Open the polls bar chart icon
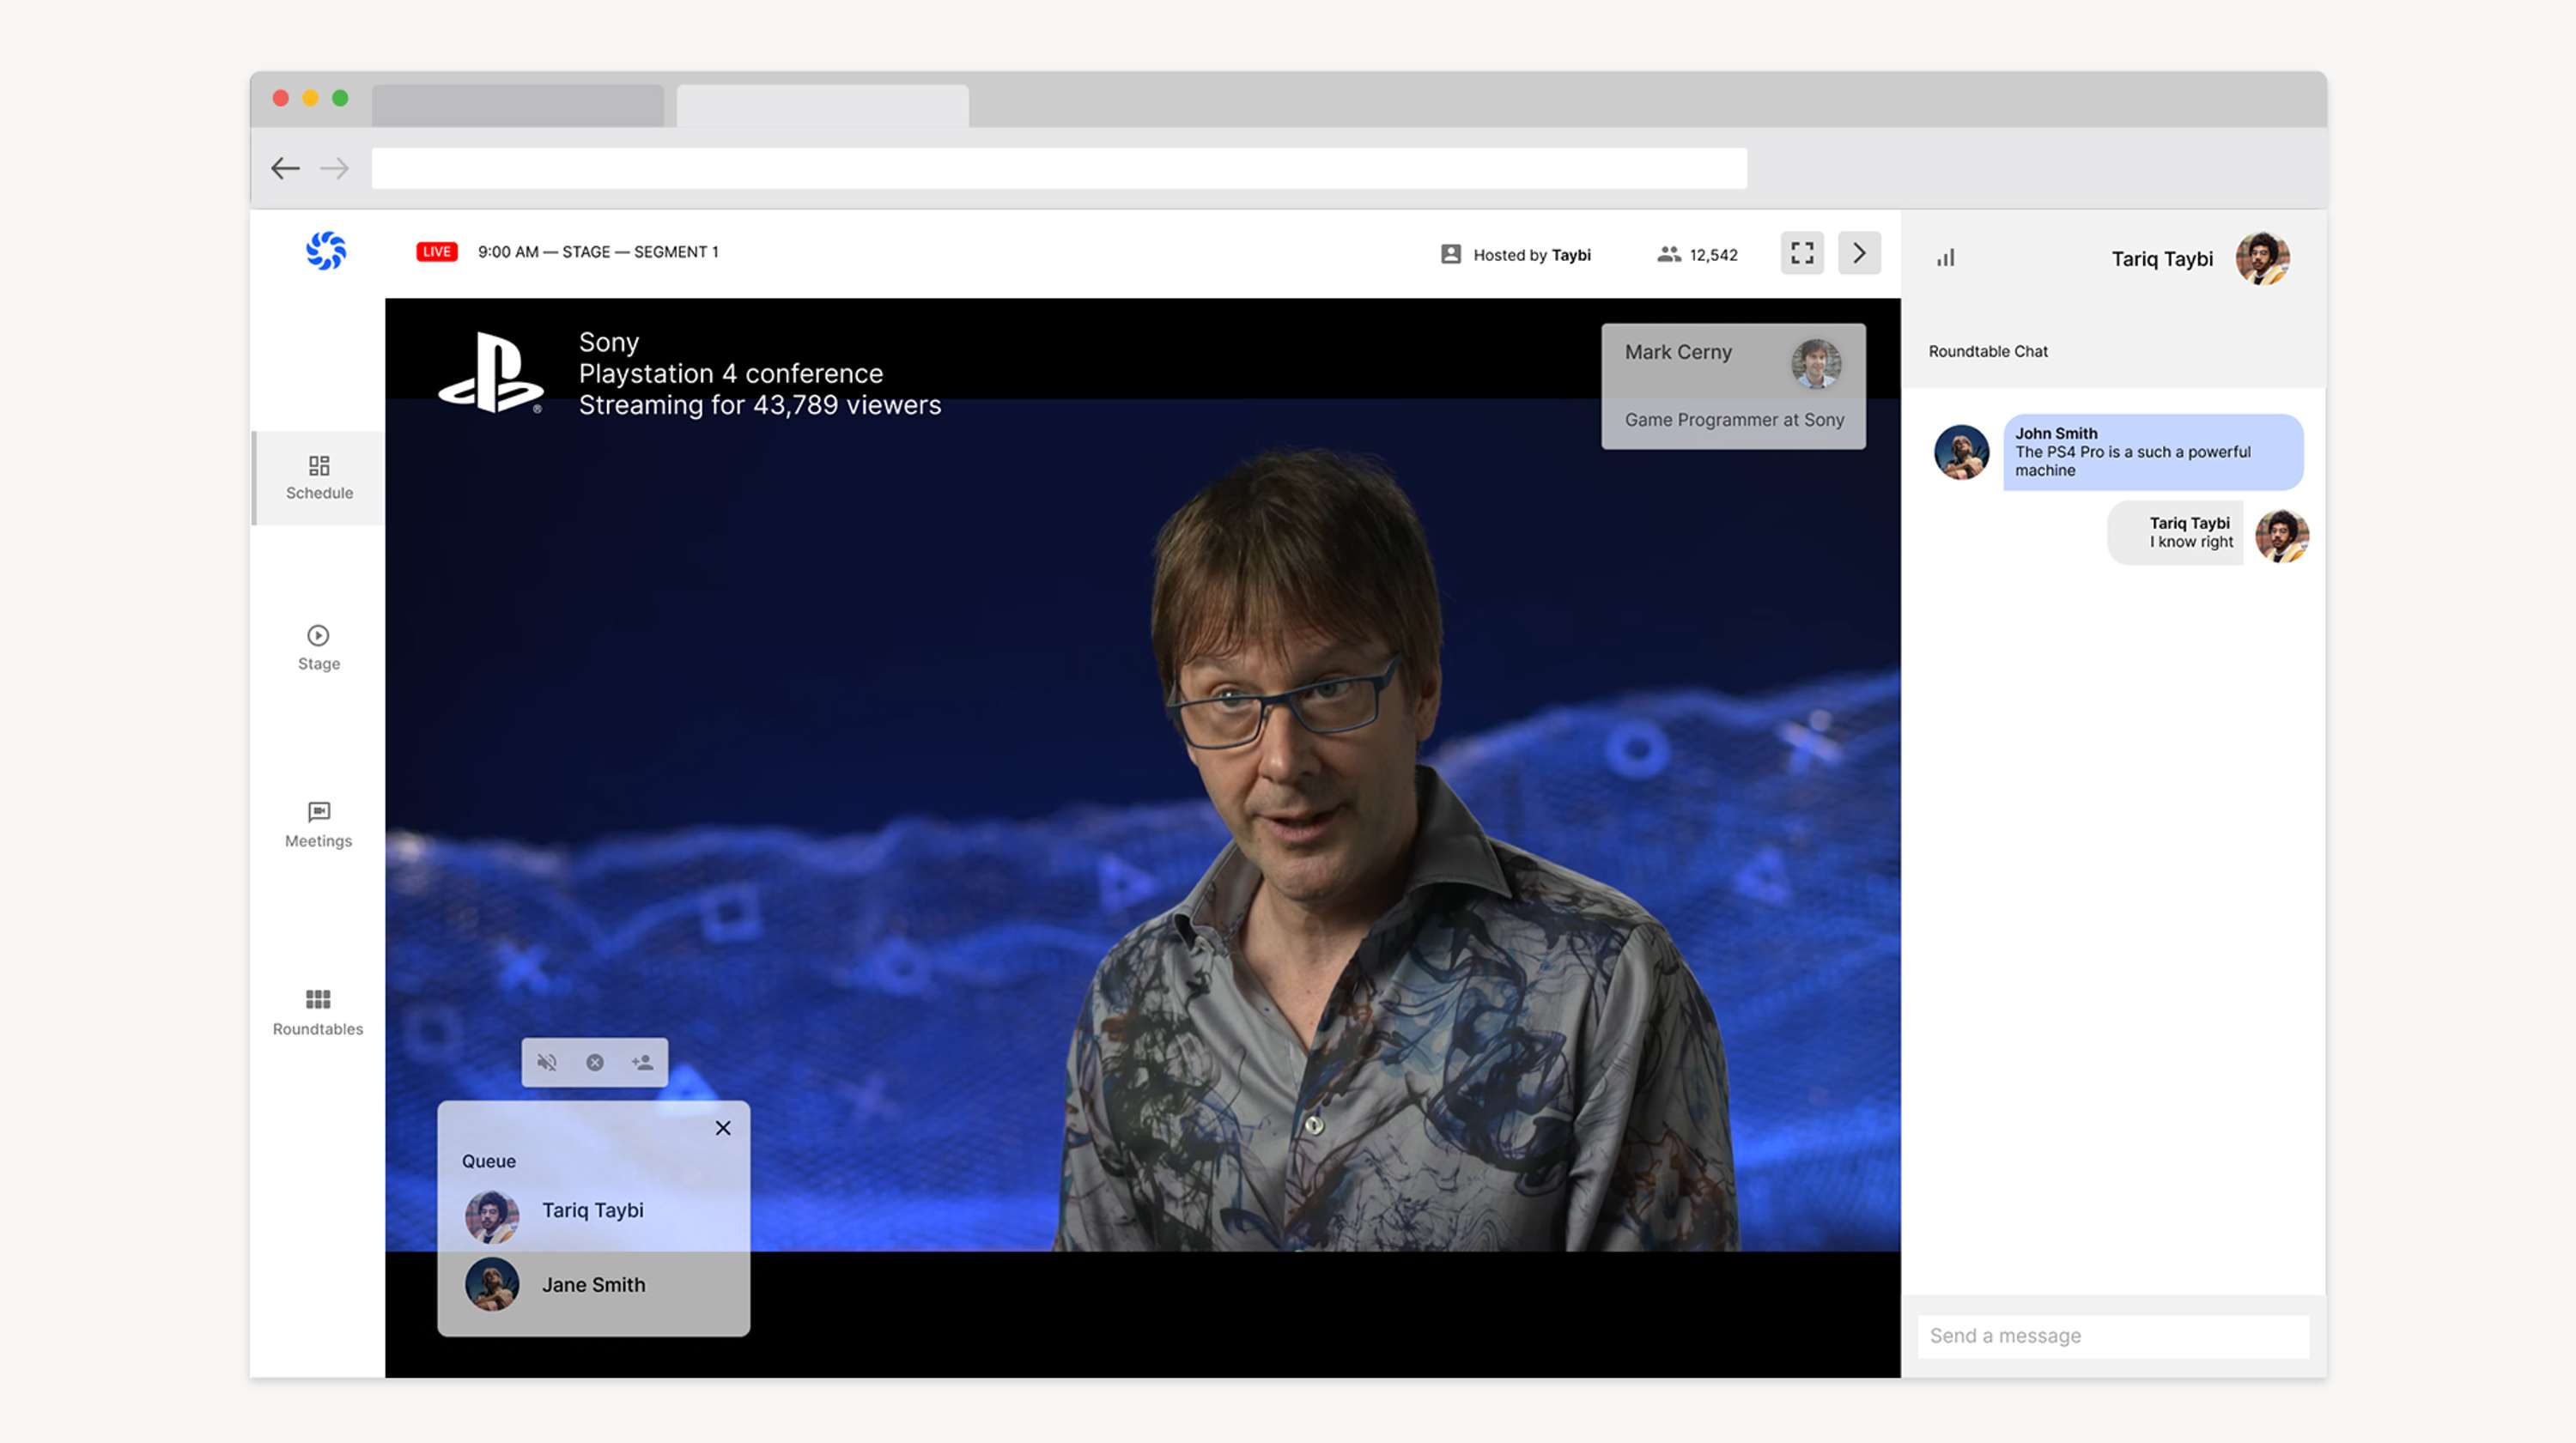 1945,258
